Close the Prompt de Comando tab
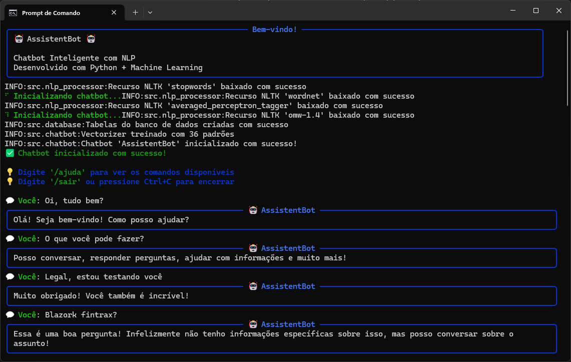Image resolution: width=571 pixels, height=362 pixels. coord(114,13)
